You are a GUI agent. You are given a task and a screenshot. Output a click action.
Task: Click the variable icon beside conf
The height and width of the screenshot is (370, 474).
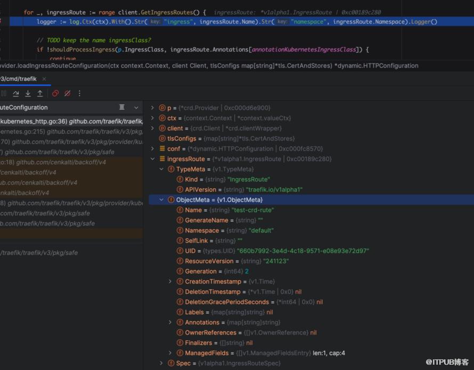[x=162, y=148]
